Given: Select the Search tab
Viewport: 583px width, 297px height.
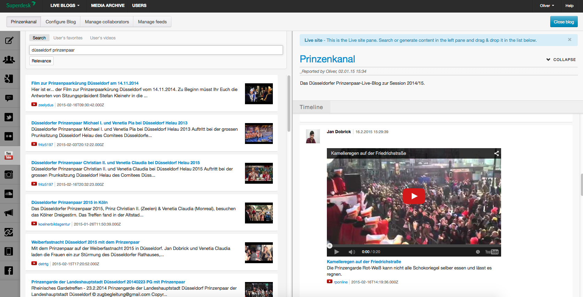Looking at the screenshot, I should pos(39,38).
